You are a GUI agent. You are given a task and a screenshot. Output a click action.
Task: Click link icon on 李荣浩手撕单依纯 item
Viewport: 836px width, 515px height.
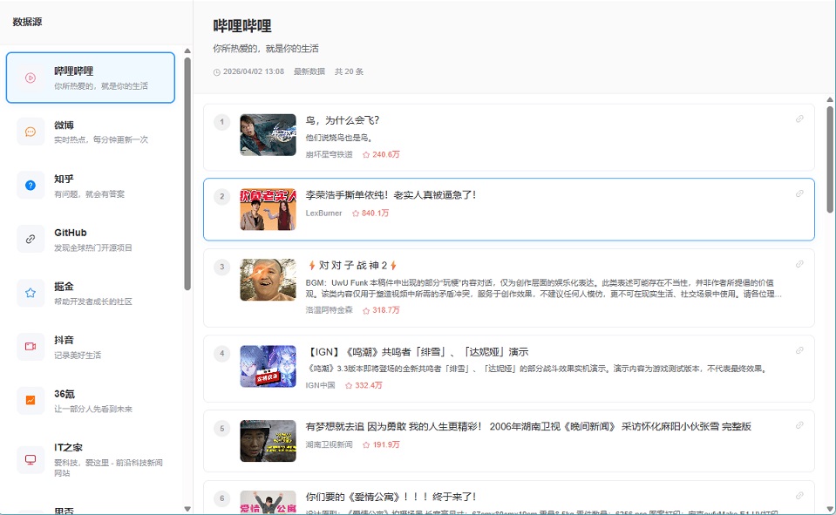point(799,193)
